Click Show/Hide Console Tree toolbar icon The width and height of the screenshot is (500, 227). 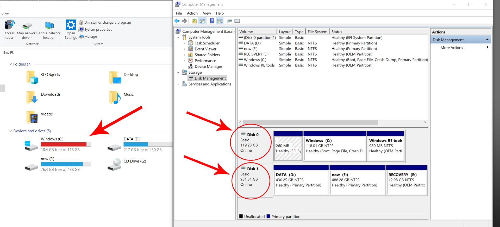[x=202, y=21]
